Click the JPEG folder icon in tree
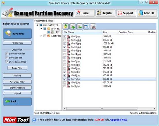Image resolution: width=159 pixels, height=126 pixels. click(53, 32)
